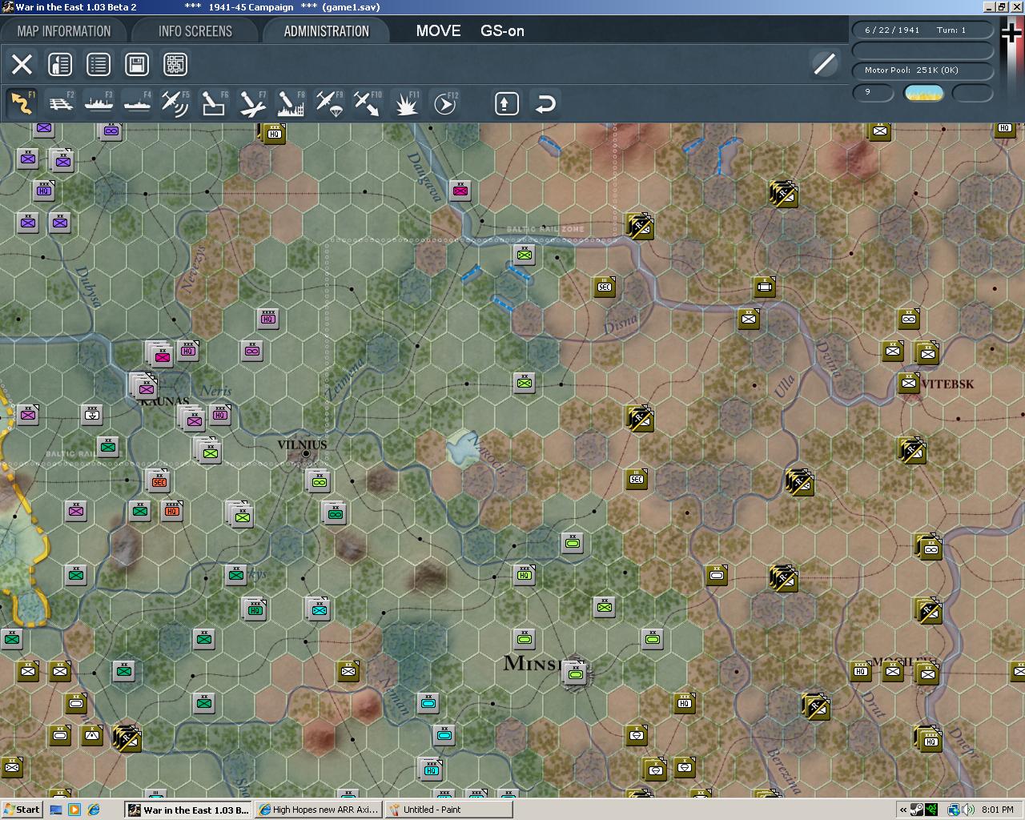
Task: Switch to War in the East taskbar button
Action: click(x=189, y=810)
